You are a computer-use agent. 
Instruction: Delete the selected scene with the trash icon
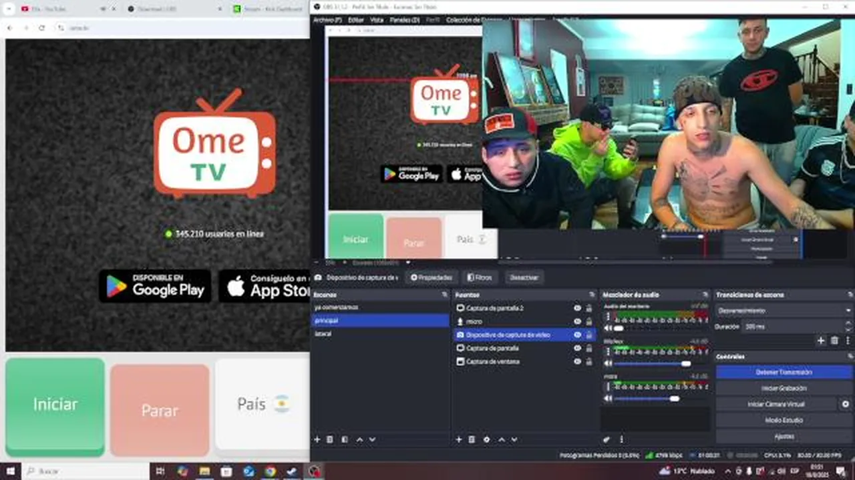coord(330,439)
